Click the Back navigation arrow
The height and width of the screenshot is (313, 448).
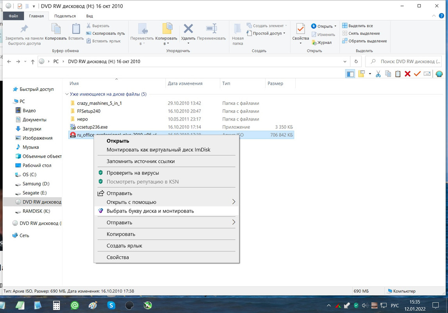pos(9,61)
